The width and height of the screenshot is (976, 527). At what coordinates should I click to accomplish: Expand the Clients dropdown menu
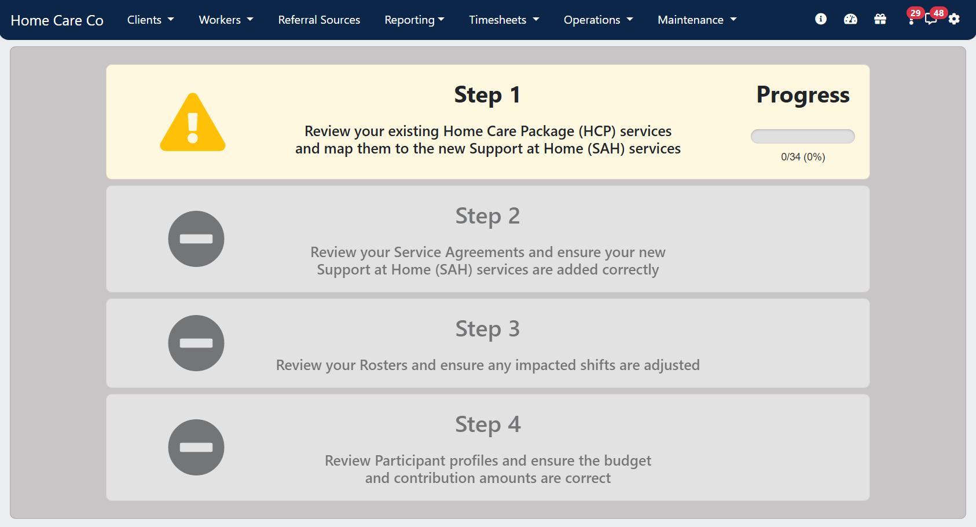151,20
